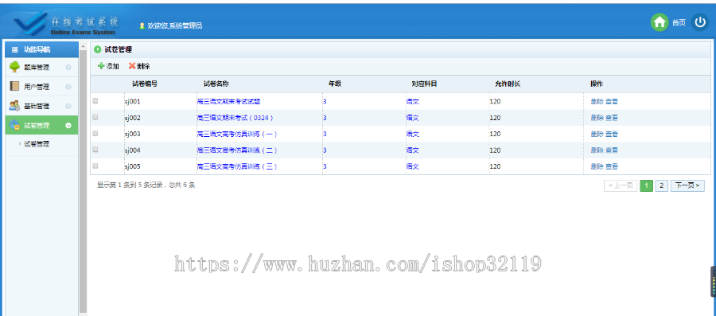Image resolution: width=716 pixels, height=316 pixels.
Task: Click 删除 link for sj003
Action: click(597, 134)
